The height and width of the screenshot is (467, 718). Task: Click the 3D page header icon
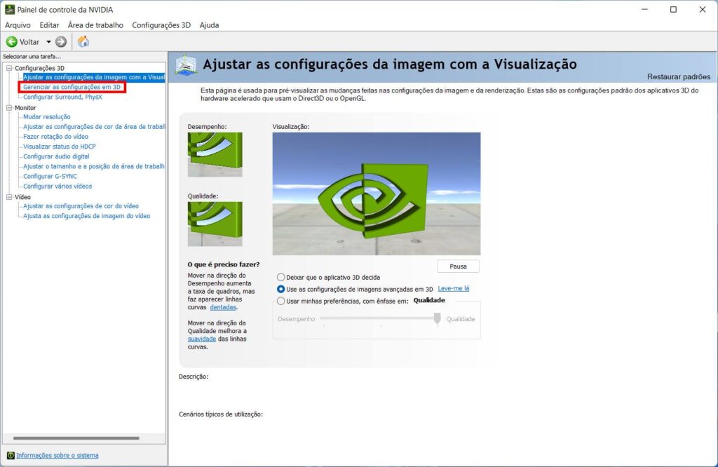[186, 65]
